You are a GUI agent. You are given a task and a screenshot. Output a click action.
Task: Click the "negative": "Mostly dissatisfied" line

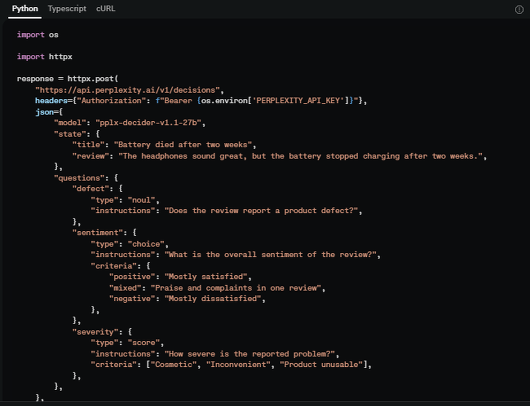(x=187, y=299)
